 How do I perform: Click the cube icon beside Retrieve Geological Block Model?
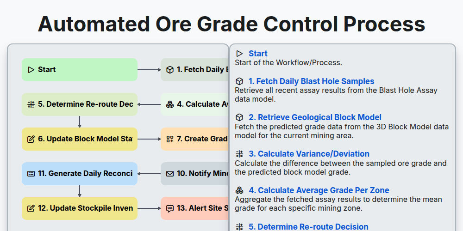pos(239,117)
